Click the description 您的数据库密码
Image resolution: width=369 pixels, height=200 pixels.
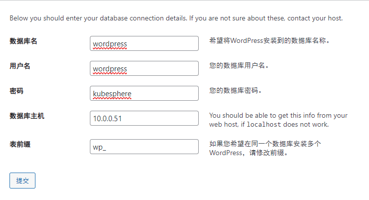pos(235,90)
